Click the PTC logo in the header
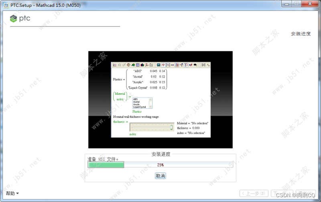The image size is (321, 202). point(20,18)
